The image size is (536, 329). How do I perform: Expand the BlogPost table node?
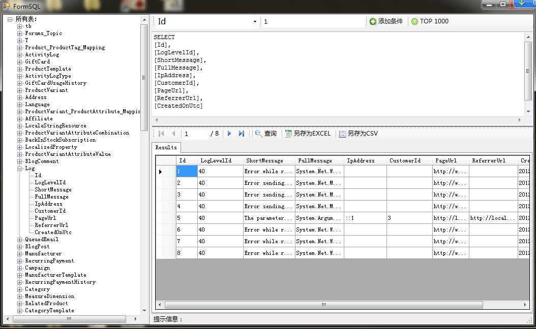click(x=19, y=247)
